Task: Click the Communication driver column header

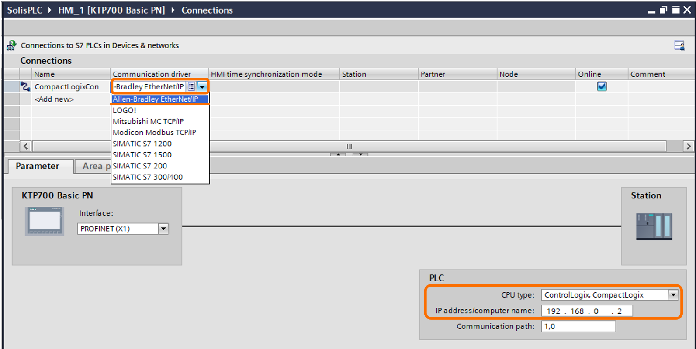Action: tap(159, 74)
